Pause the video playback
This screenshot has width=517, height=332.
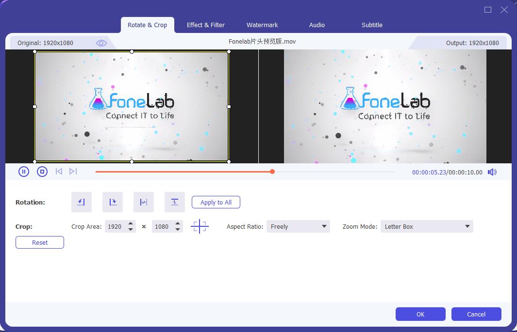(24, 172)
